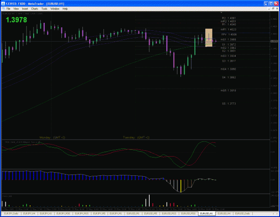This screenshot has height=217, width=280.
Task: Switch to the EURJPY,M1 chart tab
Action: tap(116, 213)
